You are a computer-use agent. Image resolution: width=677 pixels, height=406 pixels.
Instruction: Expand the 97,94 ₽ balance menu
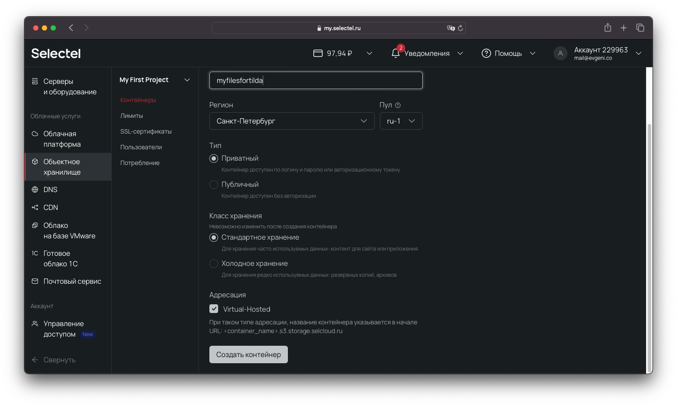click(x=369, y=53)
